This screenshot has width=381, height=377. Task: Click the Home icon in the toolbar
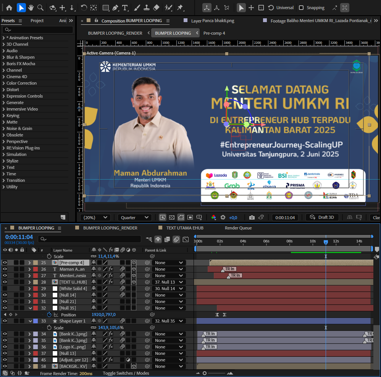pyautogui.click(x=9, y=8)
